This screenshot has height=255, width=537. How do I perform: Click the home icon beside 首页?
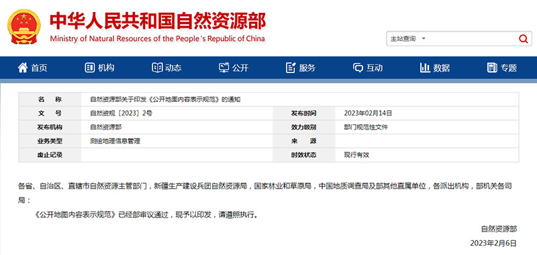coord(23,67)
